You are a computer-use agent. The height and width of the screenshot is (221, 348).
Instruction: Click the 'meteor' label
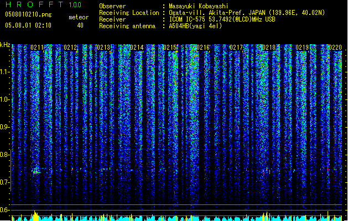tap(79, 17)
